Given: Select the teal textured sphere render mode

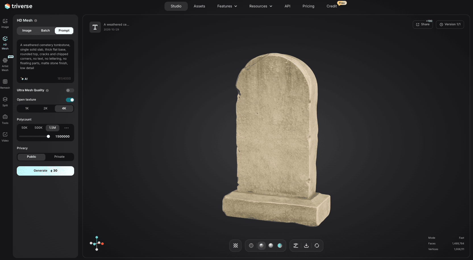Looking at the screenshot, I should [280, 246].
